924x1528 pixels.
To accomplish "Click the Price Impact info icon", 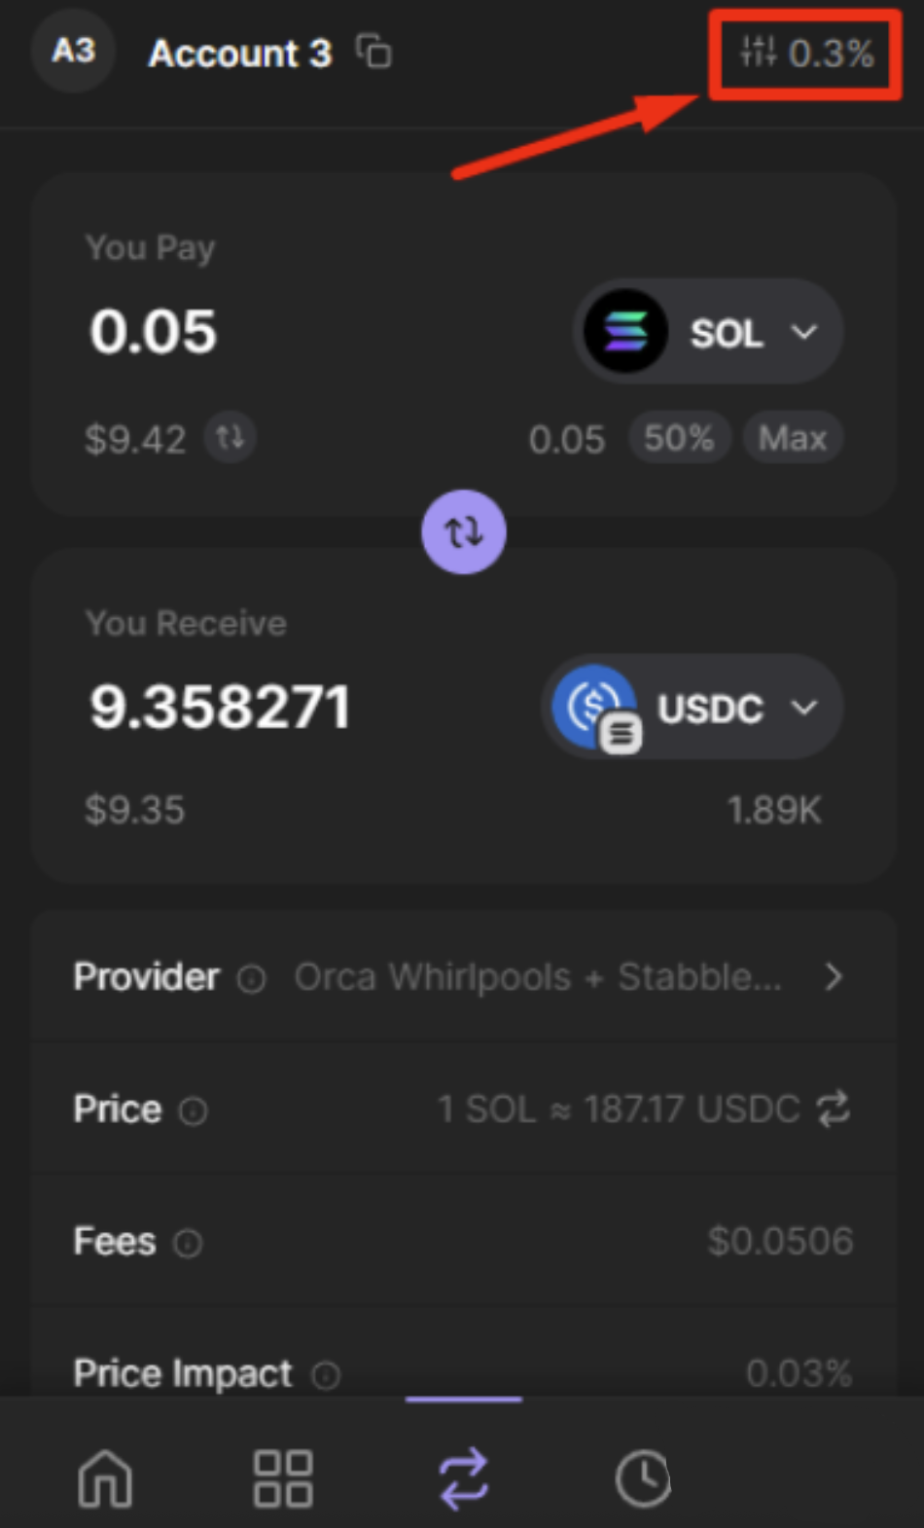I will (325, 1375).
